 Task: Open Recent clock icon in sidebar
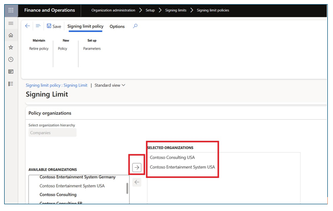[11, 59]
